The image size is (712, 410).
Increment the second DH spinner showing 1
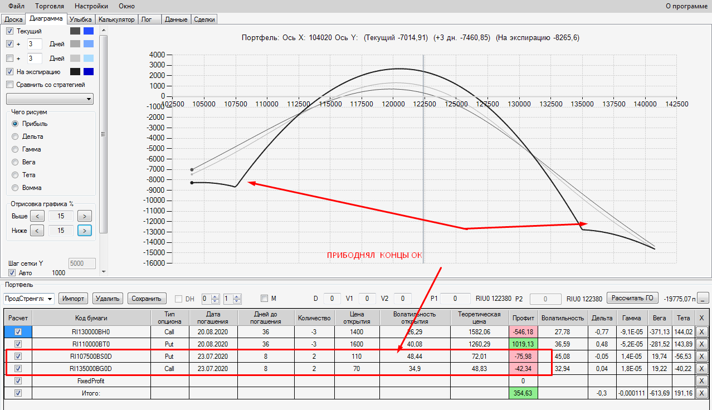[x=237, y=296]
